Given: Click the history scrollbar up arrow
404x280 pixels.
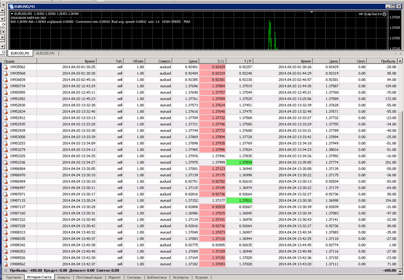Looking at the screenshot, I should click(x=400, y=61).
